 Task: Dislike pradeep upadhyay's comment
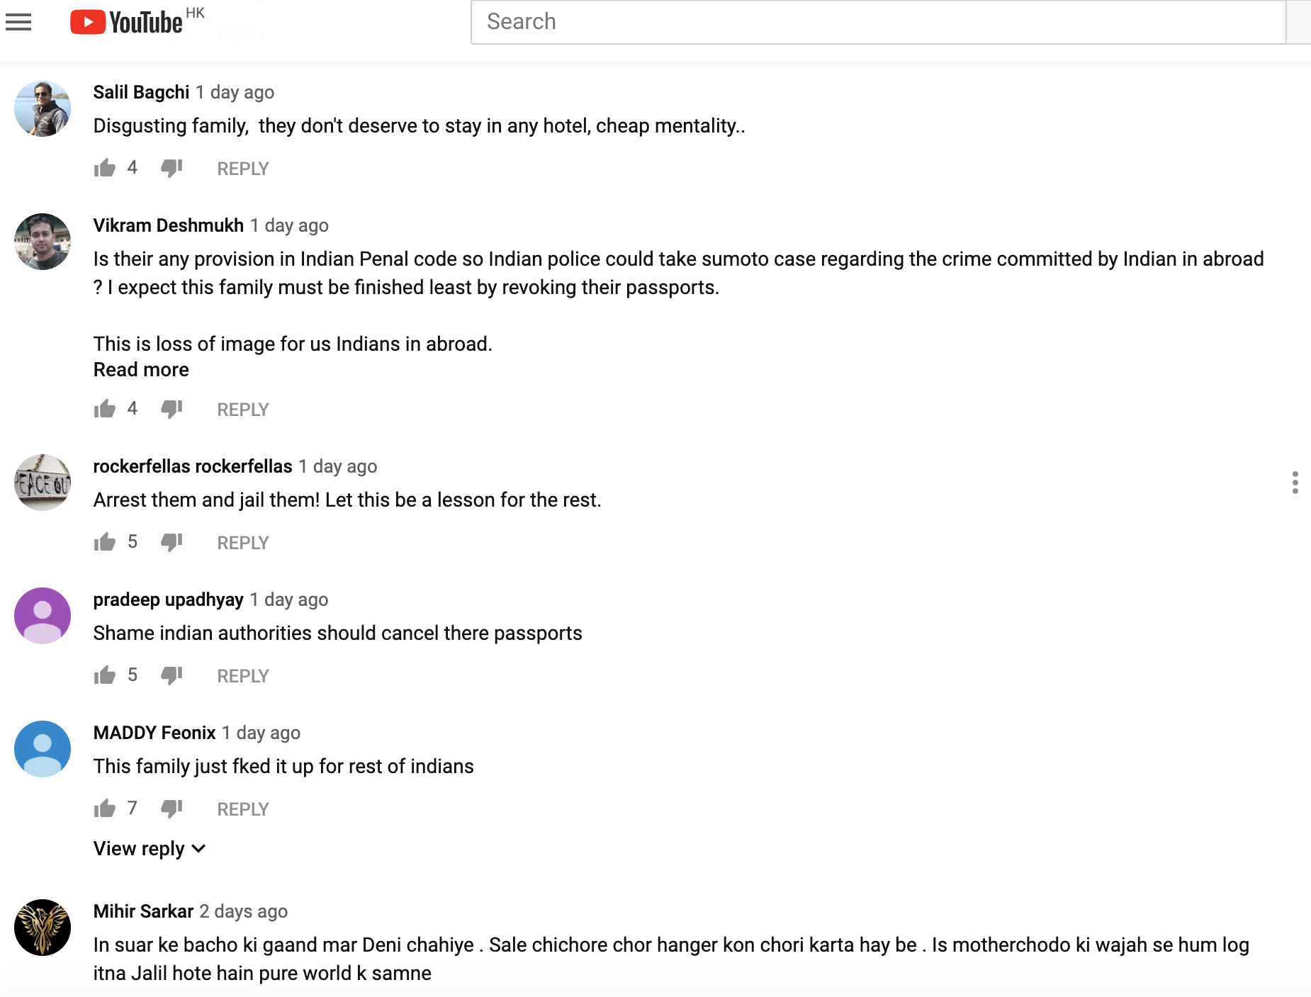click(171, 675)
